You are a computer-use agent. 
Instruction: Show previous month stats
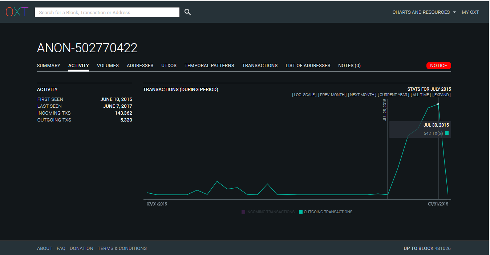[332, 95]
